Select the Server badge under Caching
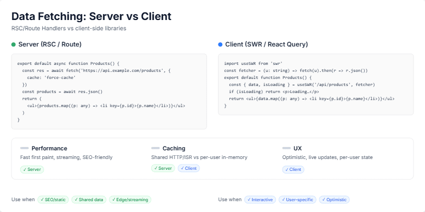This screenshot has height=212, width=425. [x=163, y=168]
